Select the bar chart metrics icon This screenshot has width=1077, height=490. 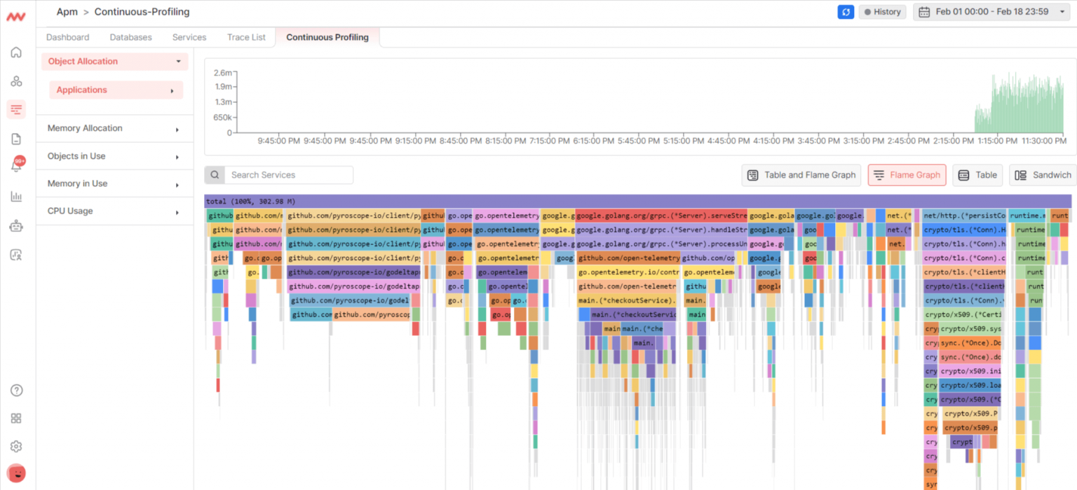(16, 197)
